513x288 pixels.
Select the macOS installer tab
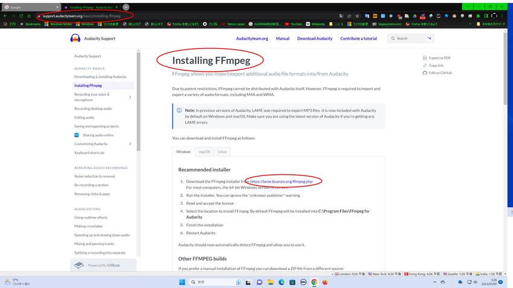[x=205, y=152]
